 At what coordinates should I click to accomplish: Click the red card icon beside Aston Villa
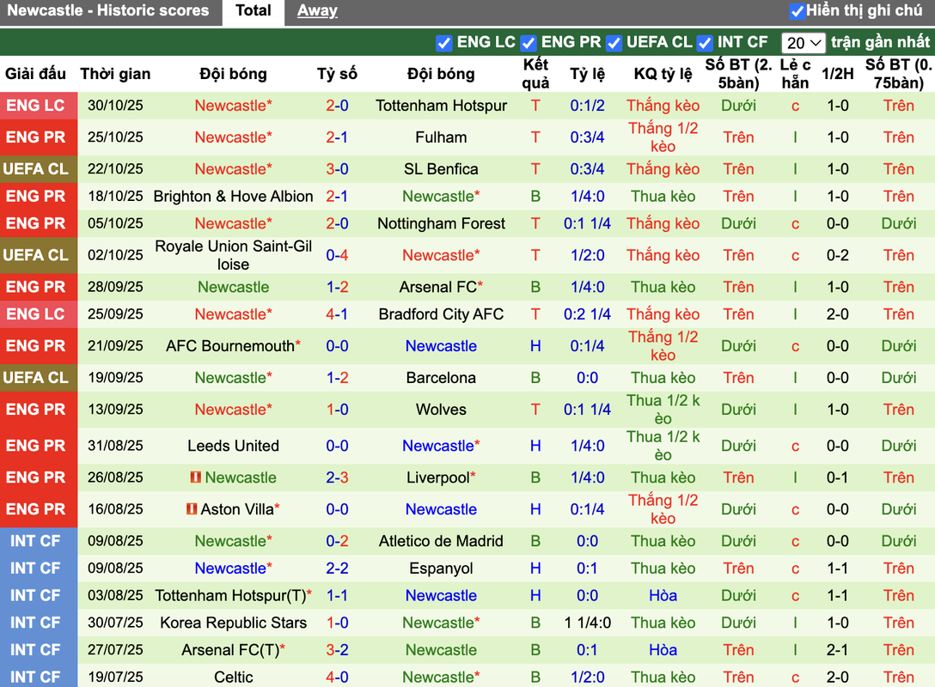(x=192, y=509)
